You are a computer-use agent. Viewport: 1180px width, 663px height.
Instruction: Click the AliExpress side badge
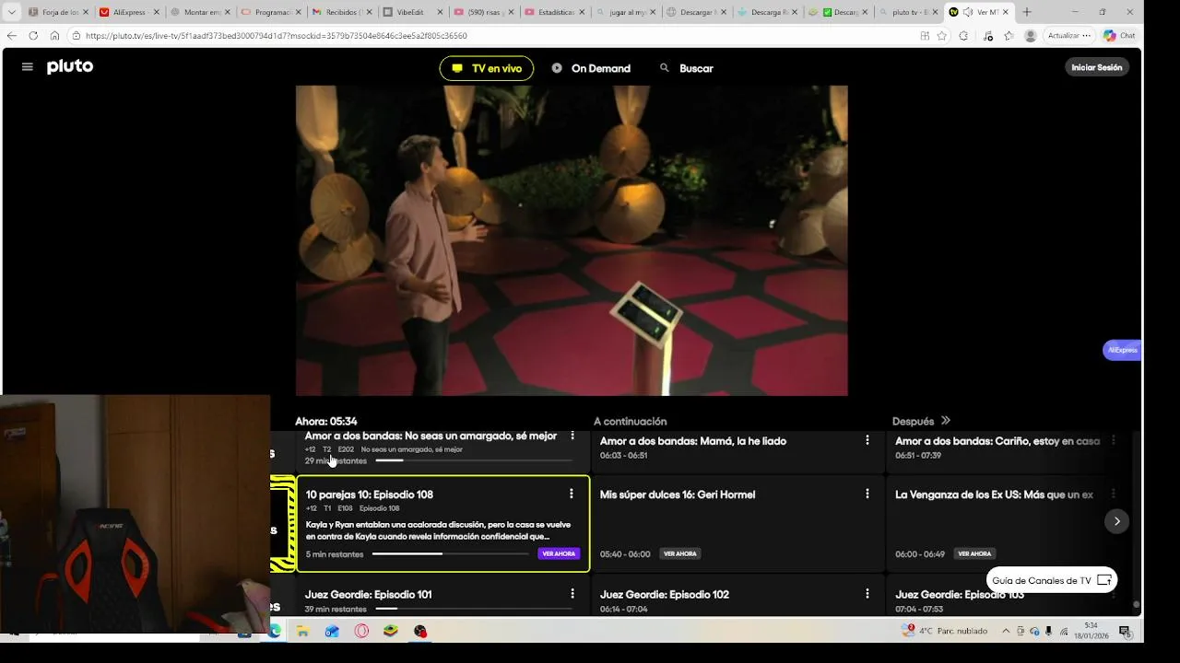[x=1122, y=350]
